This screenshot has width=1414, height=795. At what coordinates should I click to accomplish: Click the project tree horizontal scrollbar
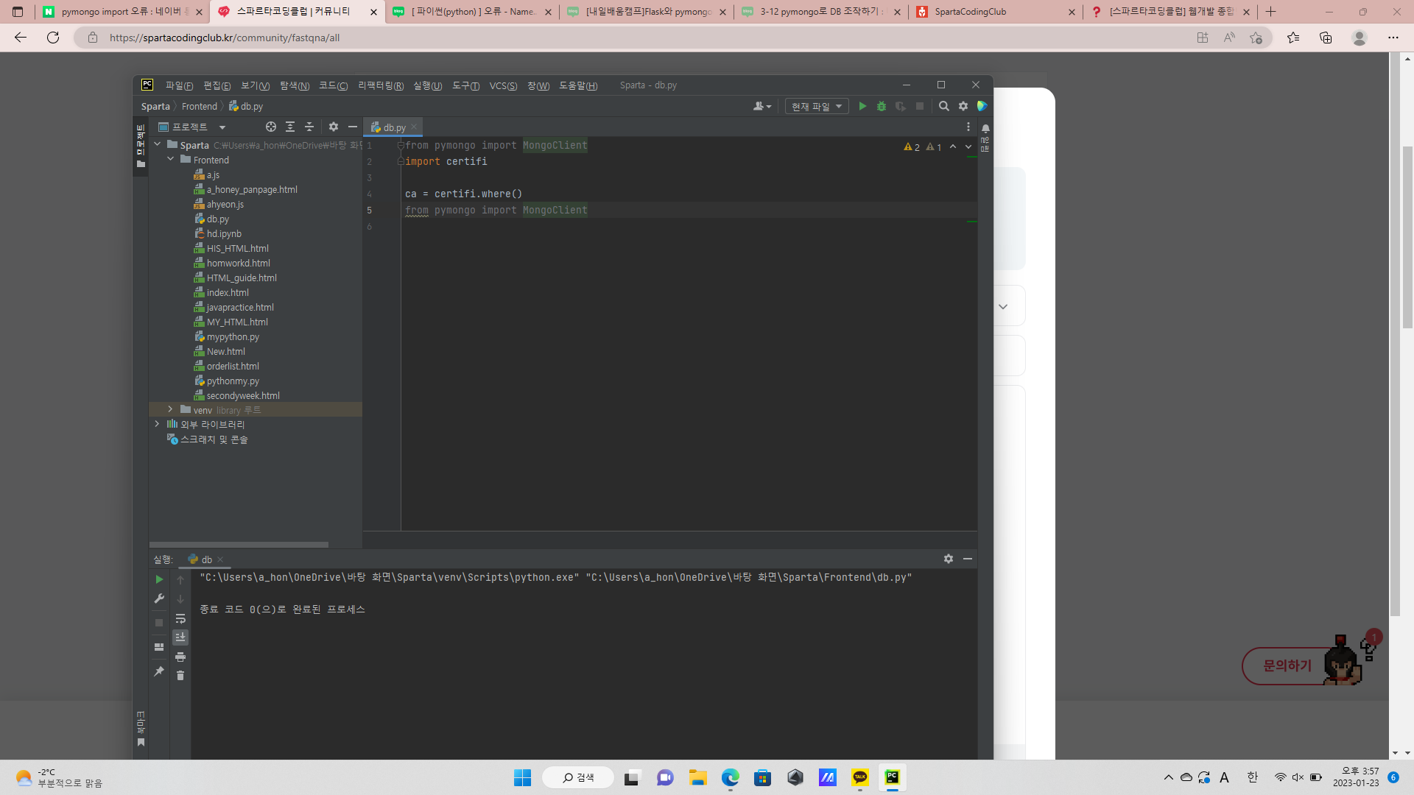point(239,545)
